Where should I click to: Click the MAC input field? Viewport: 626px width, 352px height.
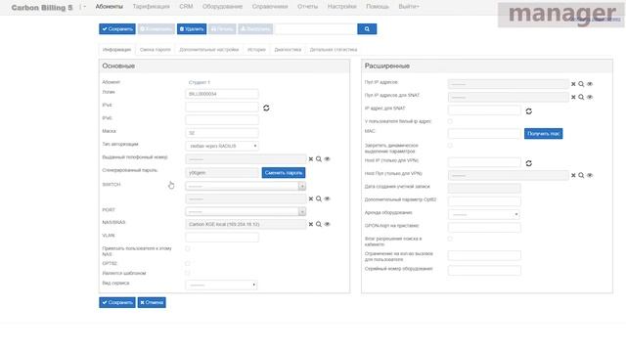tap(484, 134)
